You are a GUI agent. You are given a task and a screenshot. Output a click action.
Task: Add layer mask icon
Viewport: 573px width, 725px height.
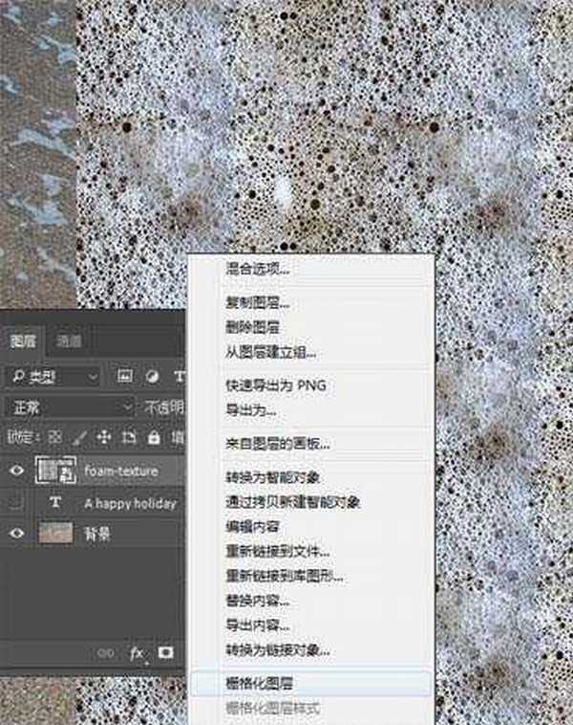point(166,652)
